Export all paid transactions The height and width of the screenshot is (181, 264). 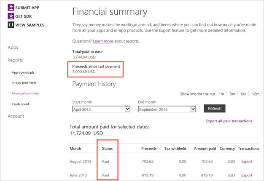[229, 121]
